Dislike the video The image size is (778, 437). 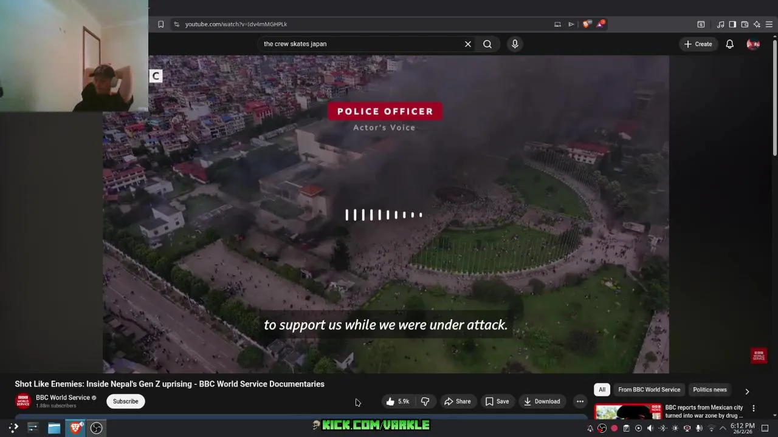click(x=425, y=401)
